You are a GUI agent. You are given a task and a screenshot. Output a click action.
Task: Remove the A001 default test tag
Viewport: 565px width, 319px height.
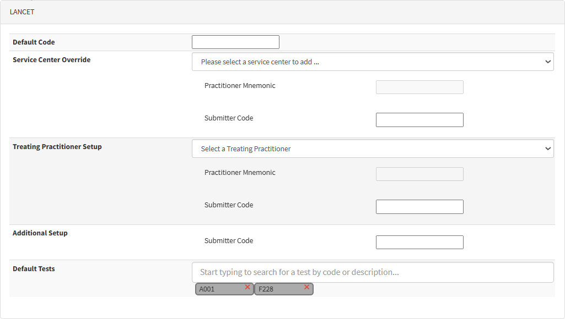247,287
